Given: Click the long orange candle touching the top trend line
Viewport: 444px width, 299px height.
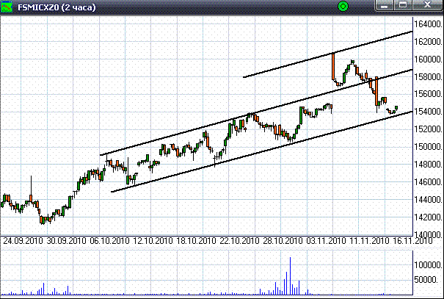Looking at the screenshot, I should [333, 67].
